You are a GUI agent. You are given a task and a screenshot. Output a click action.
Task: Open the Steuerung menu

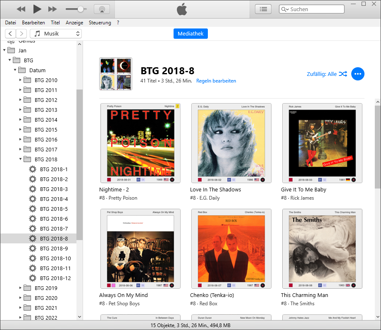(100, 23)
